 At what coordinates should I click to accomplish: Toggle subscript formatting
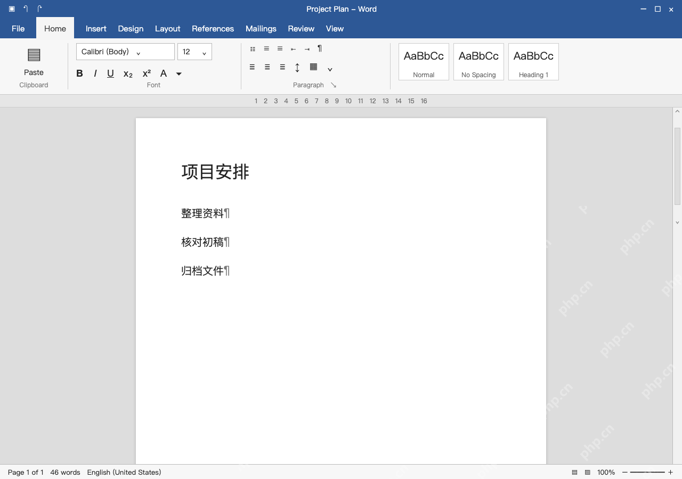tap(128, 74)
